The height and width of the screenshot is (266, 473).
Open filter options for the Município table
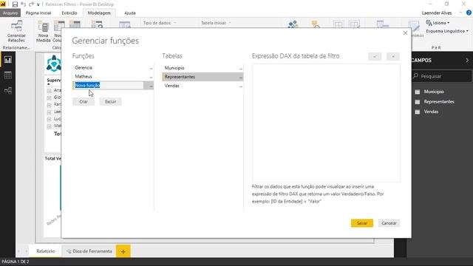click(240, 69)
